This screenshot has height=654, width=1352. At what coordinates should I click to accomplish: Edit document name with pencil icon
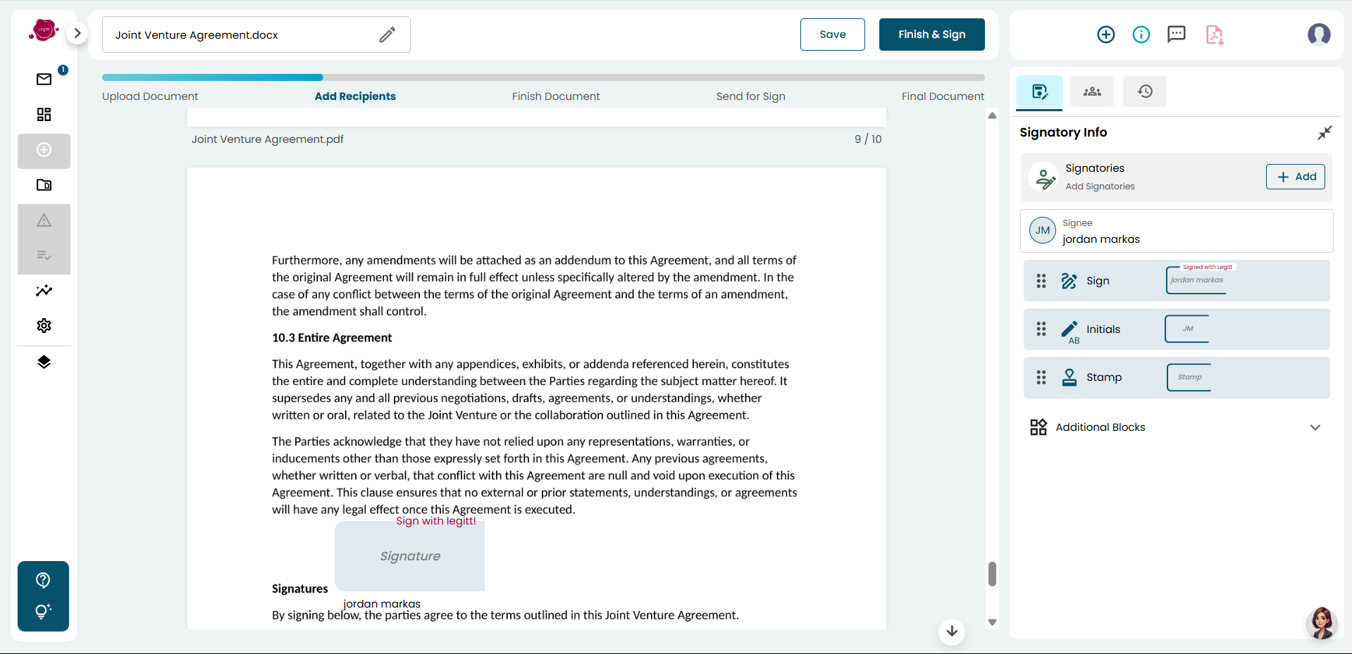coord(387,34)
